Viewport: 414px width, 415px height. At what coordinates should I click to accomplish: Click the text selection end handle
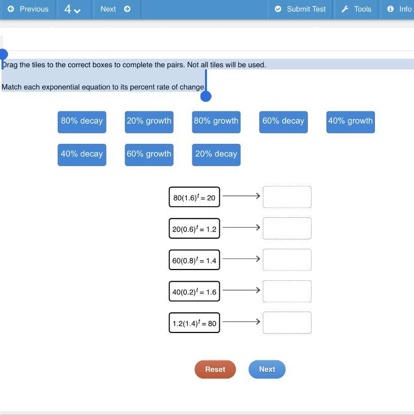point(206,96)
